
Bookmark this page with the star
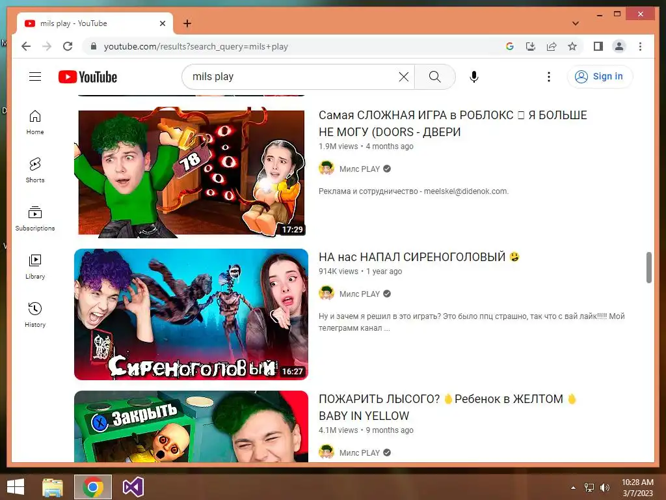[x=572, y=46]
